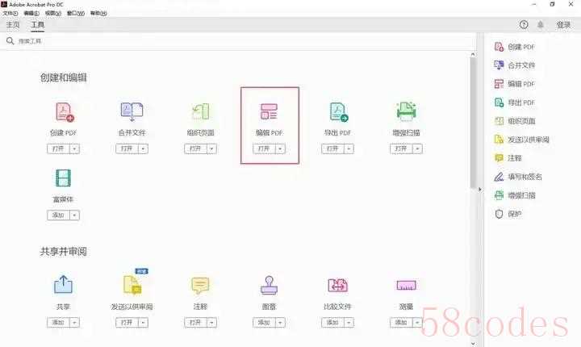Select the 合并文件 tool icon
This screenshot has width=581, height=347.
click(132, 111)
